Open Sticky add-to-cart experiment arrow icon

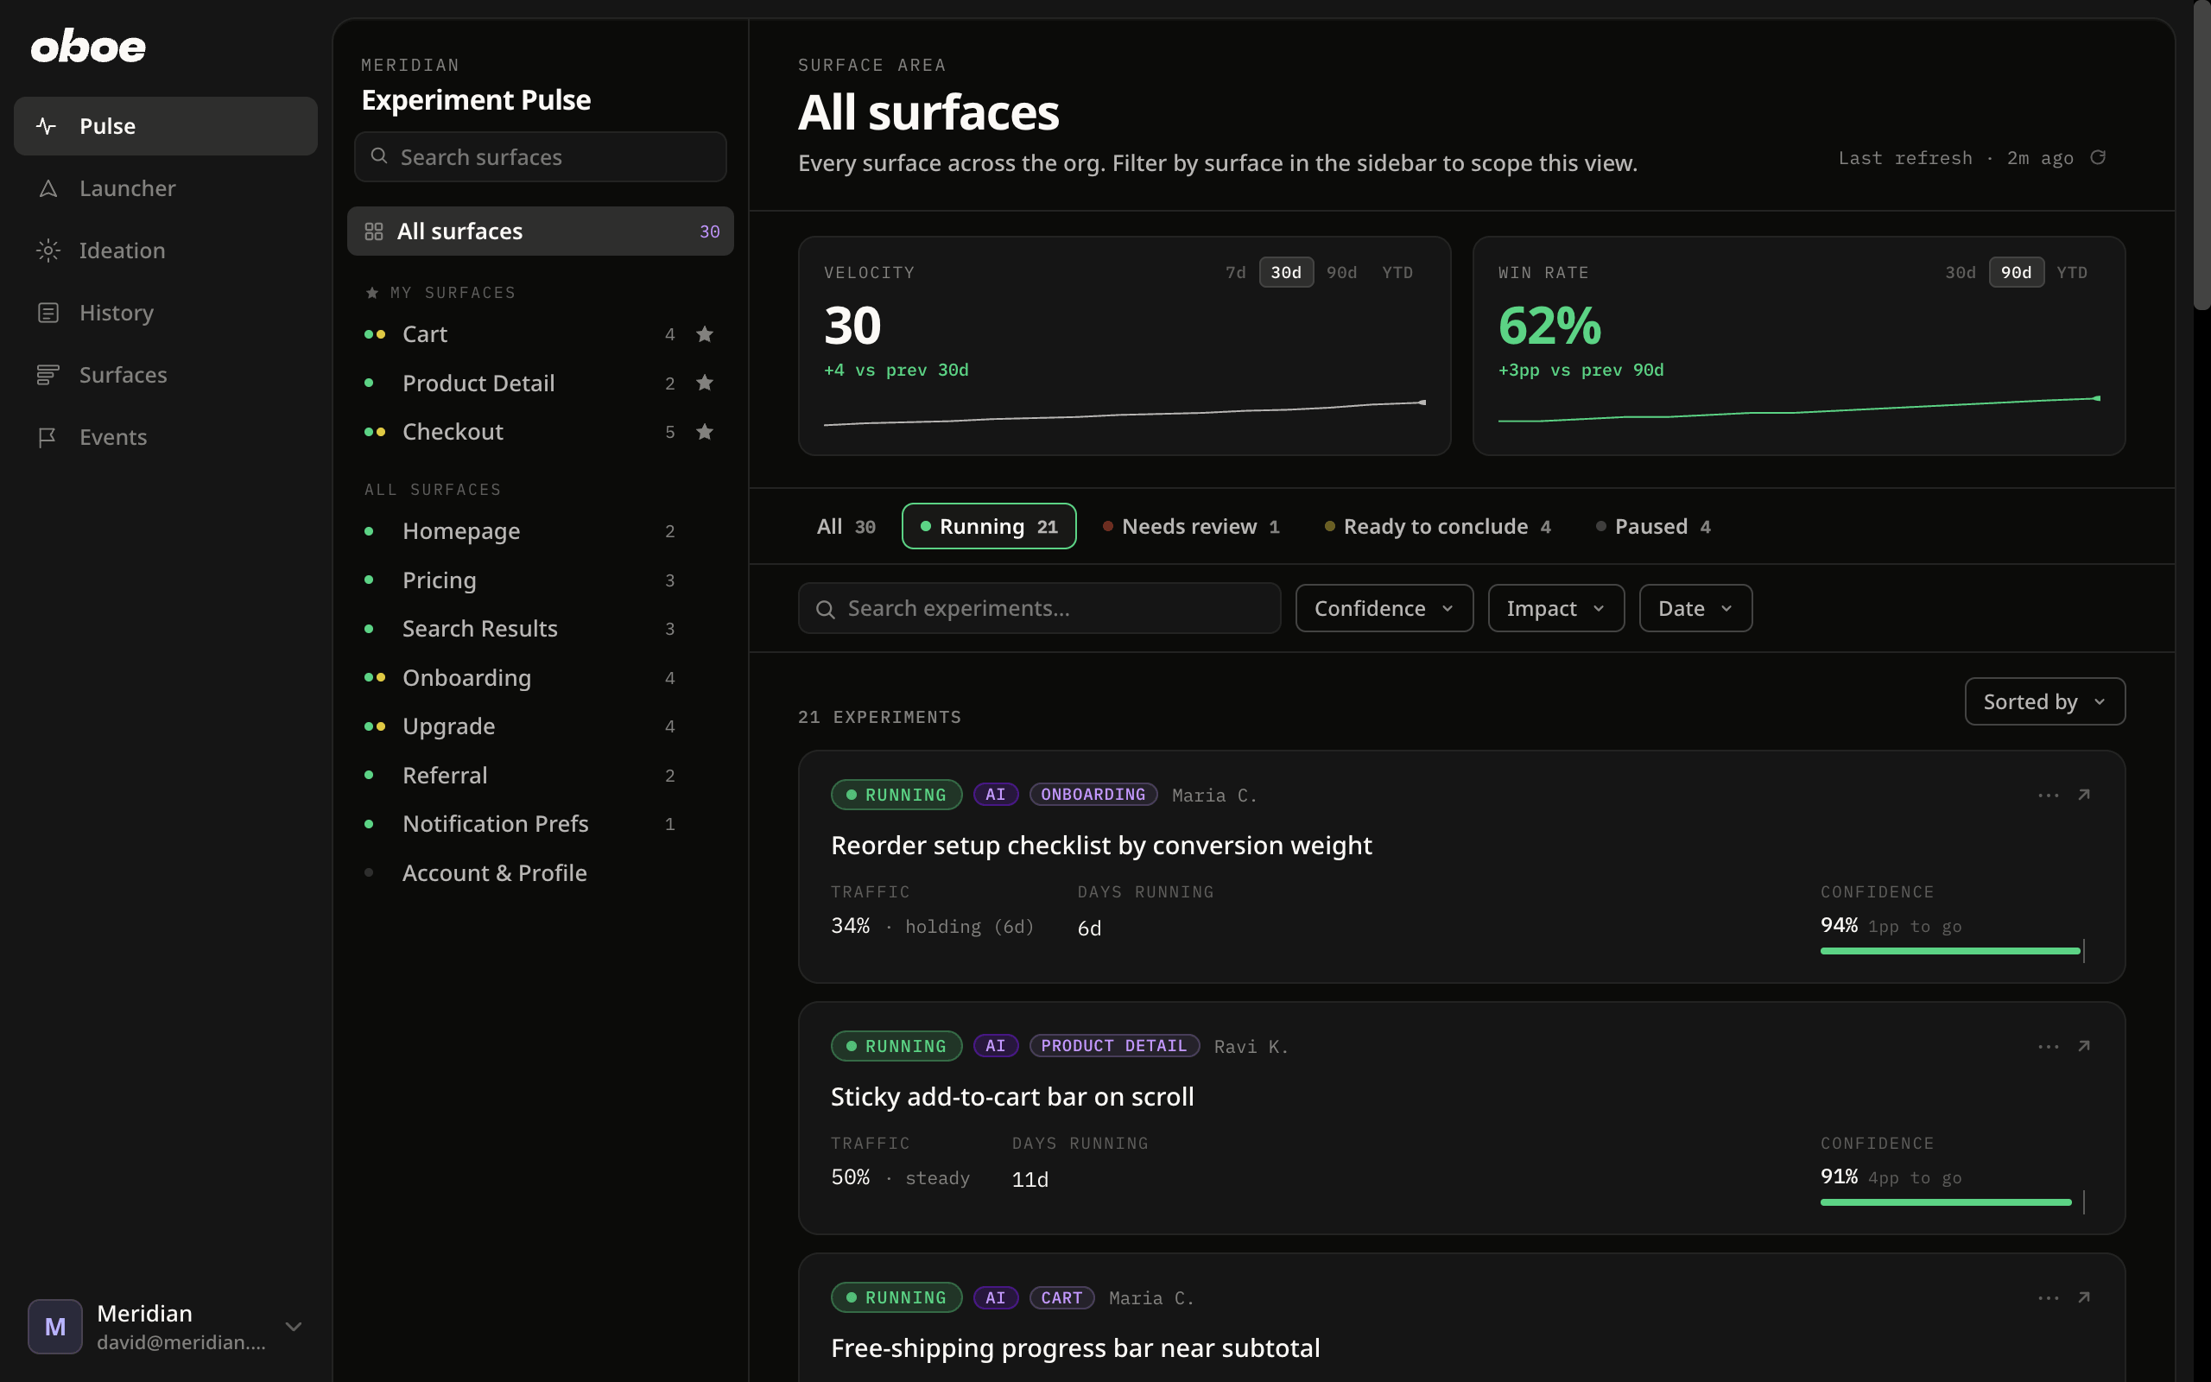tap(2084, 1047)
